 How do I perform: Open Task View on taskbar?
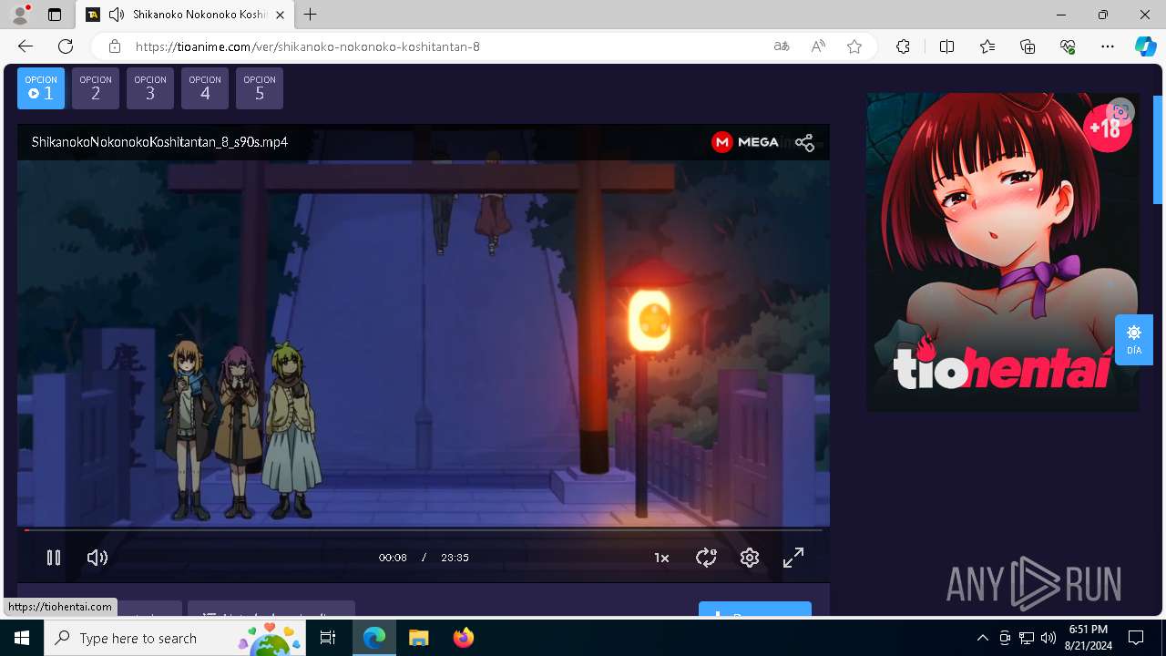[328, 638]
